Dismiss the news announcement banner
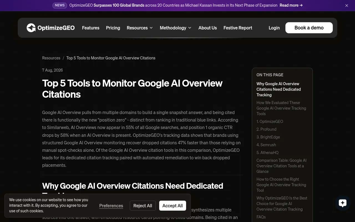355x222 pixels. (347, 6)
